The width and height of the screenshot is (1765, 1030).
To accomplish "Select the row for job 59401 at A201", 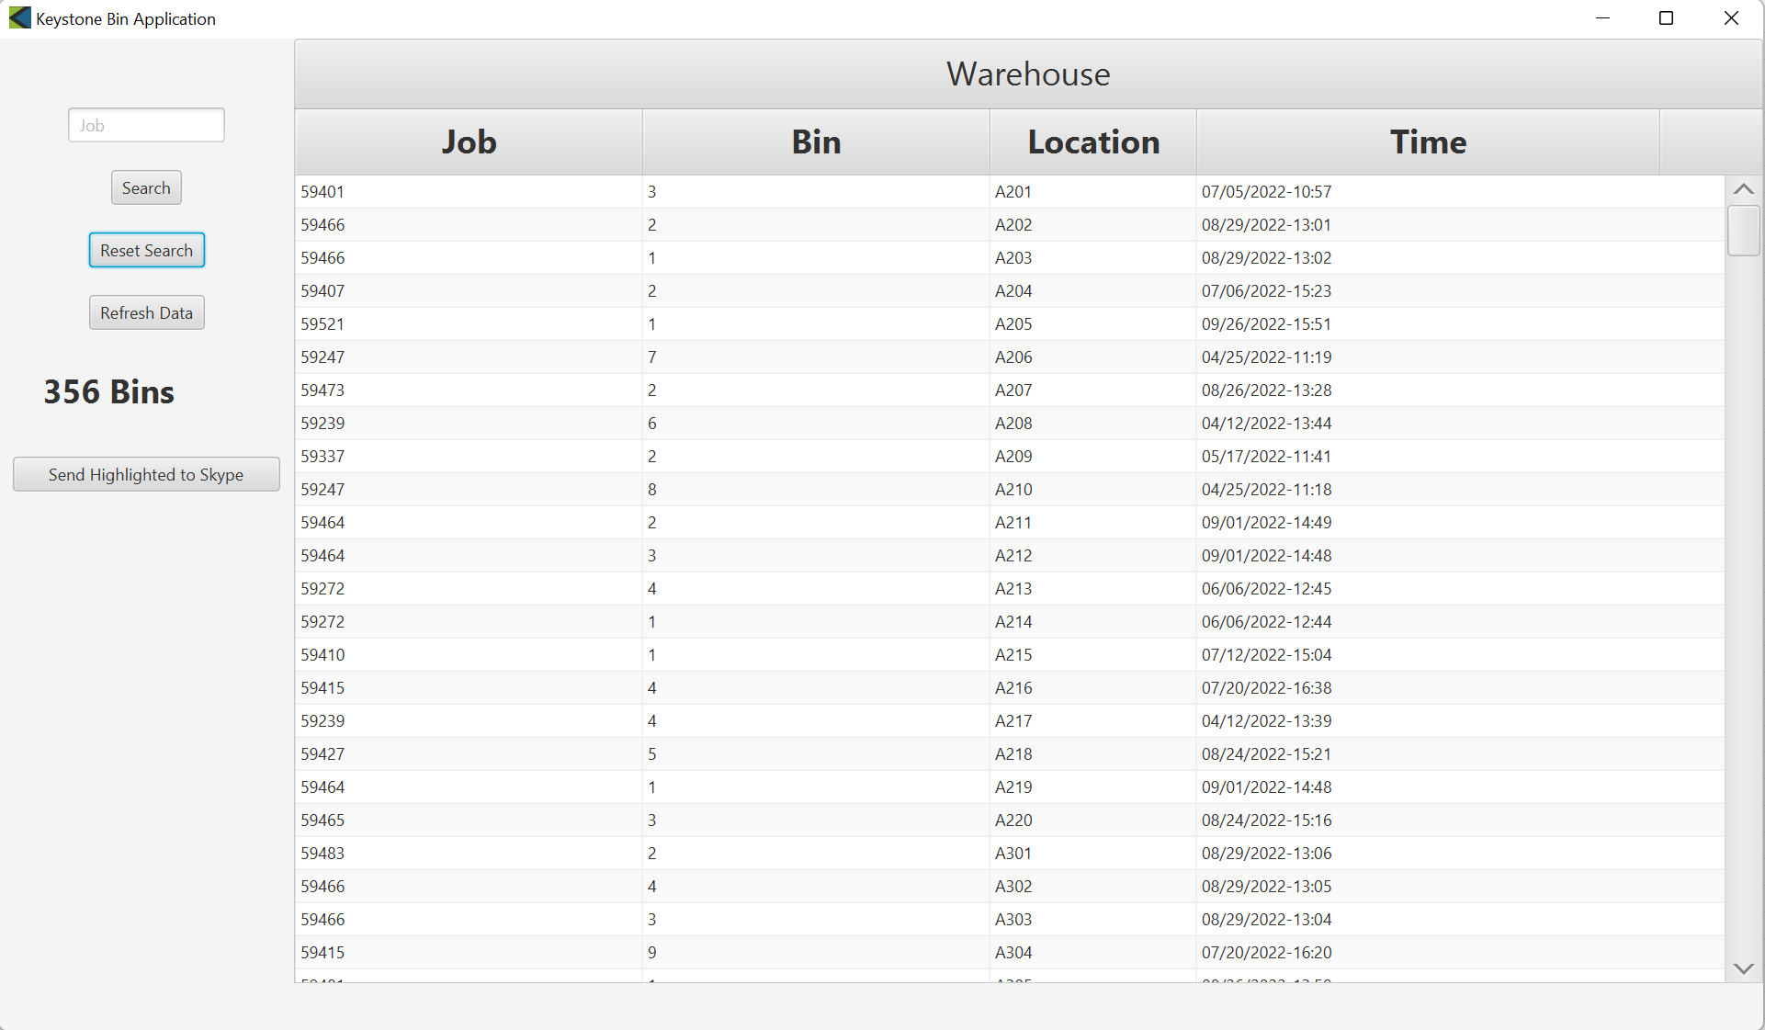I will point(735,191).
